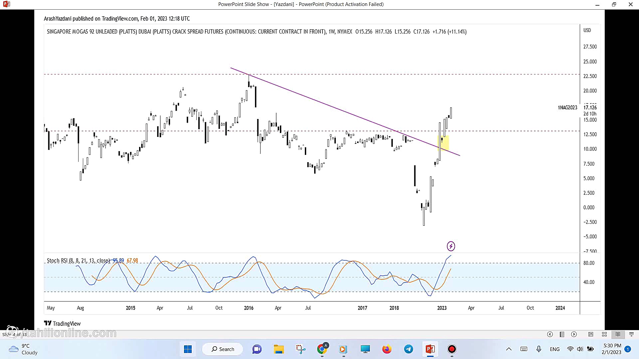This screenshot has height=359, width=639.
Task: Open Telegram from the taskbar
Action: point(408,349)
